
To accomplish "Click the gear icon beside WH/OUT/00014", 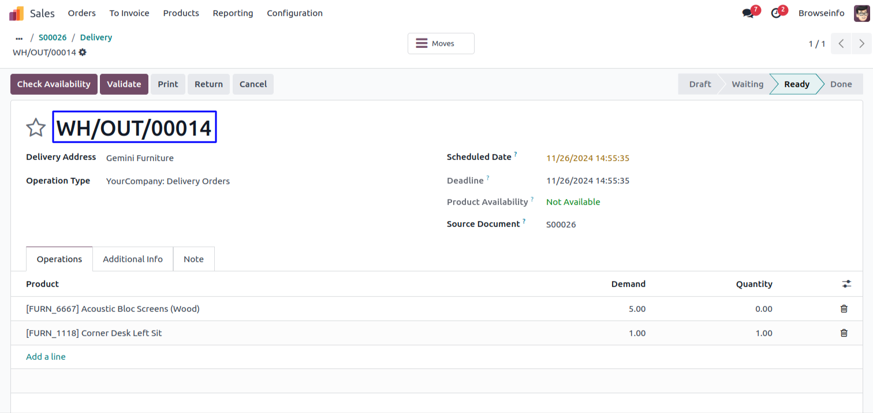I will click(83, 53).
